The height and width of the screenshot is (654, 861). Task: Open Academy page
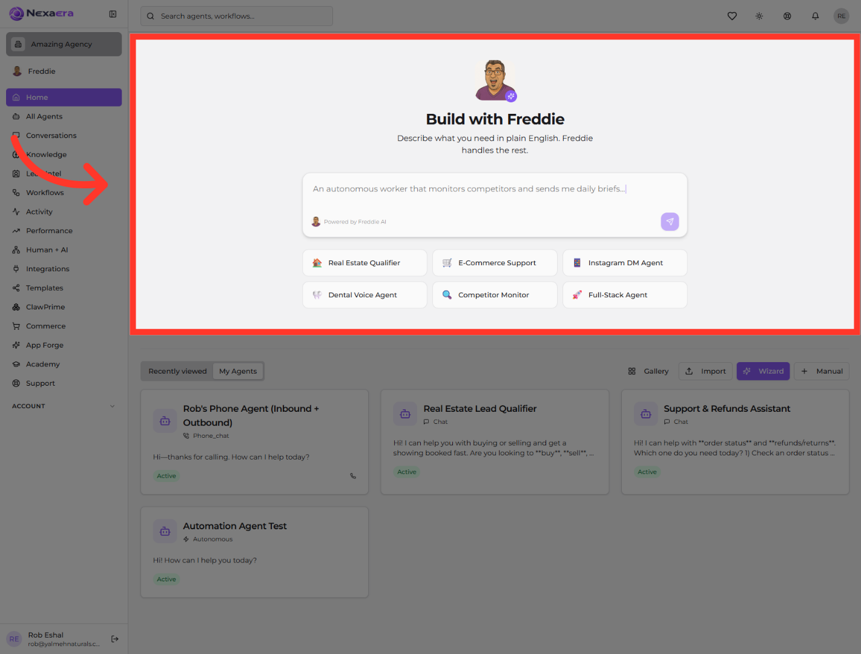(x=64, y=365)
